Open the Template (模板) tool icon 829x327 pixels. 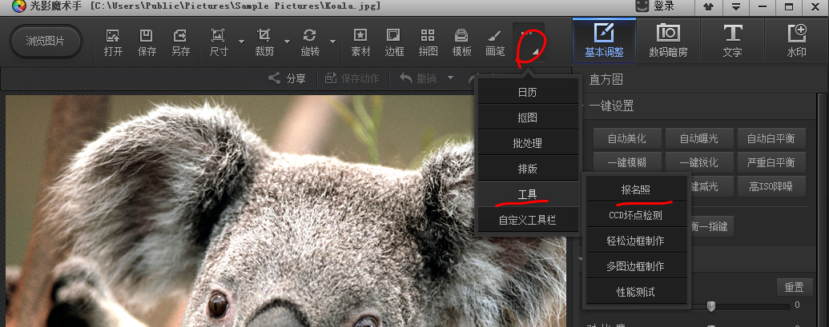tap(461, 36)
